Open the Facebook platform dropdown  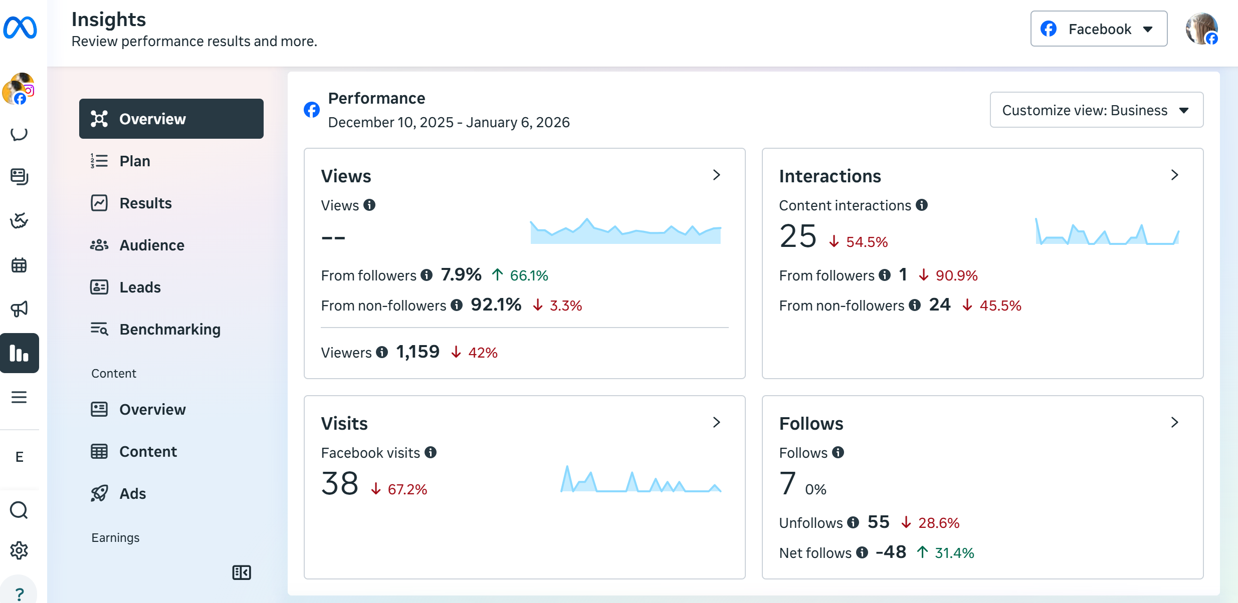tap(1099, 29)
